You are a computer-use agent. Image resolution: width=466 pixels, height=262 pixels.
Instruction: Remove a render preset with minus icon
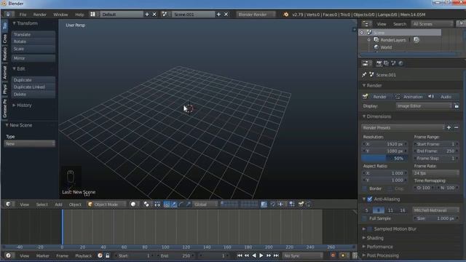[x=457, y=127]
